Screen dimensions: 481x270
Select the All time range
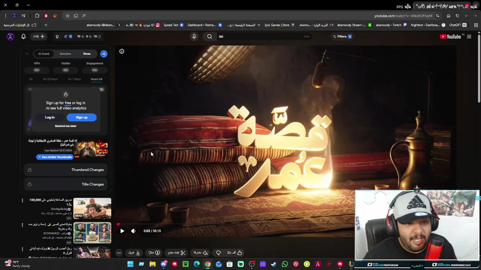(31, 79)
